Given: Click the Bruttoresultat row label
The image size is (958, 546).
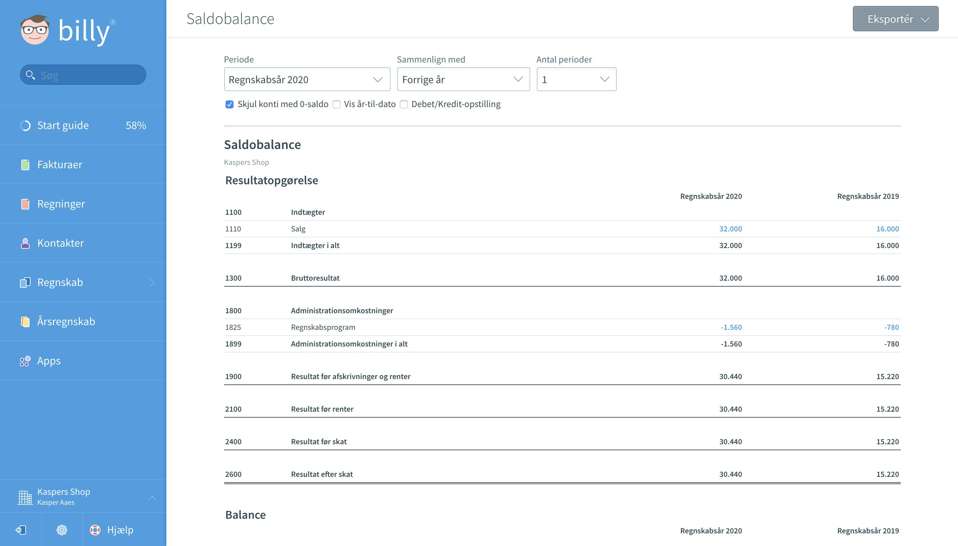Looking at the screenshot, I should (315, 278).
